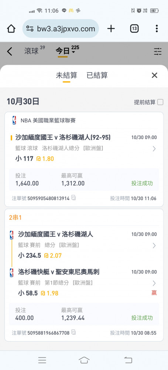Tap the site info icon in address bar
The height and width of the screenshot is (370, 168).
(30, 29)
